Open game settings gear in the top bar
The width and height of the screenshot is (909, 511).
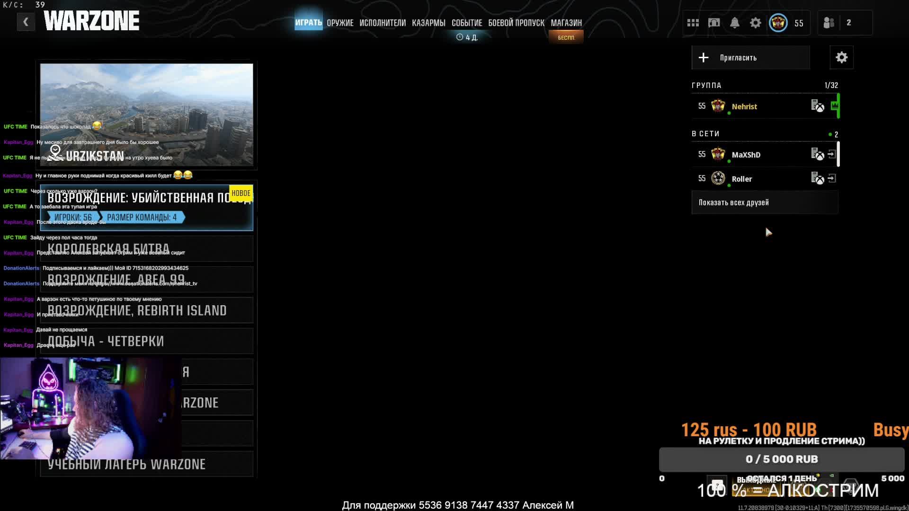tap(755, 23)
